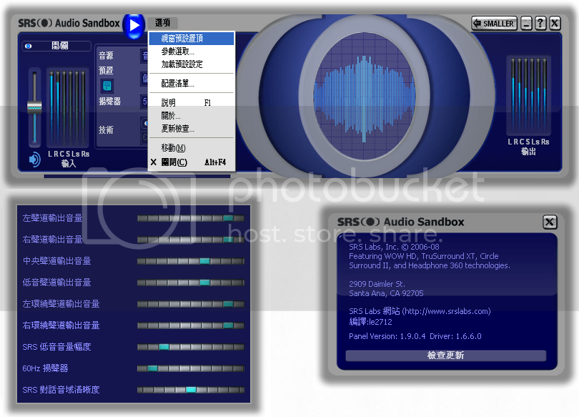This screenshot has height=417, width=579.
Task: Click the 技術 label
Action: point(106,130)
